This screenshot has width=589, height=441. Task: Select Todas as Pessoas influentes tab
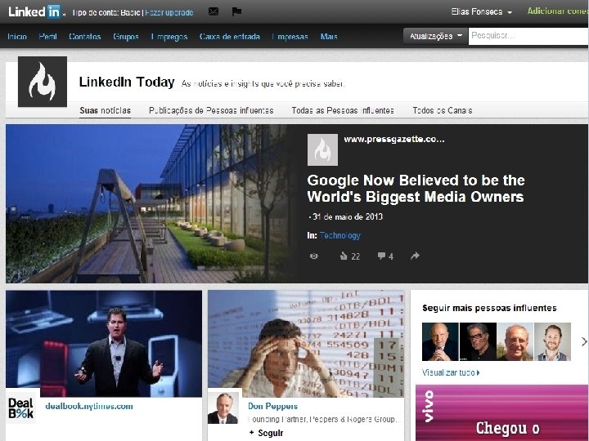(343, 110)
